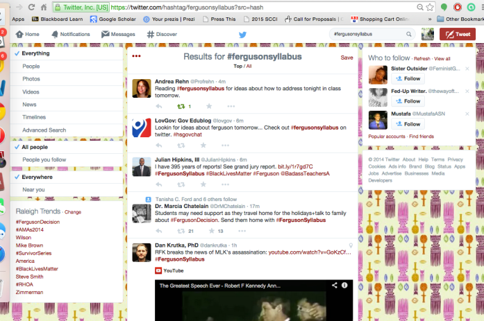Viewport: 484px width, 321px height.
Task: Open Your prezis bookmark
Action: 169,19
